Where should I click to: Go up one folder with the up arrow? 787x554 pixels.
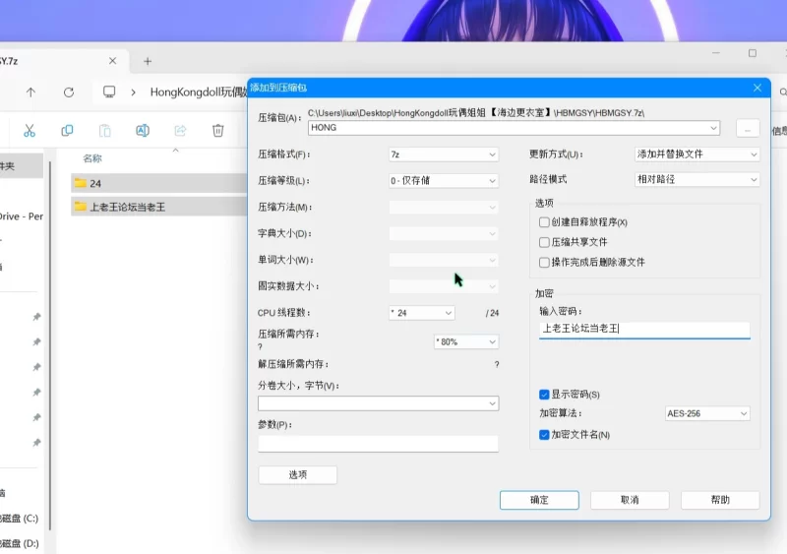(30, 92)
